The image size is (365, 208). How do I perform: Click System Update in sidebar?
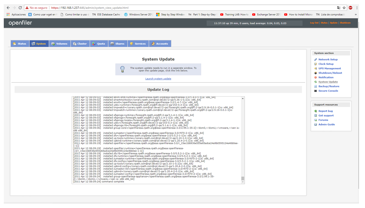(328, 82)
